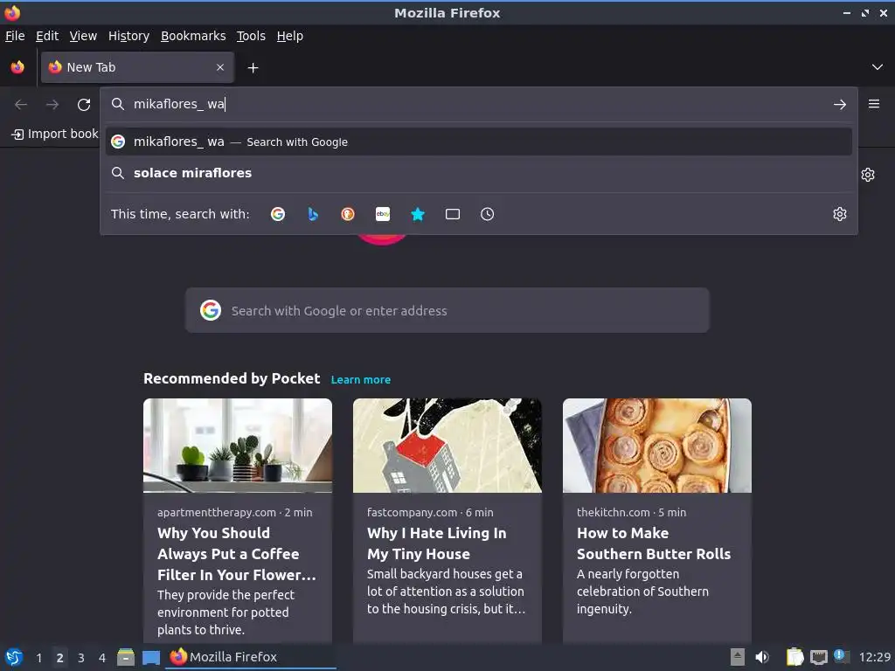Viewport: 895px width, 671px height.
Task: Click the page 'Search with Google' box
Action: click(x=447, y=310)
